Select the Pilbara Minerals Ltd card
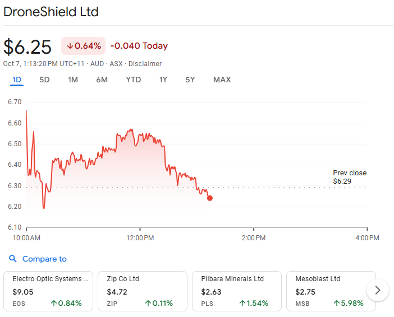Screen dimensions: 394x317 point(236,291)
